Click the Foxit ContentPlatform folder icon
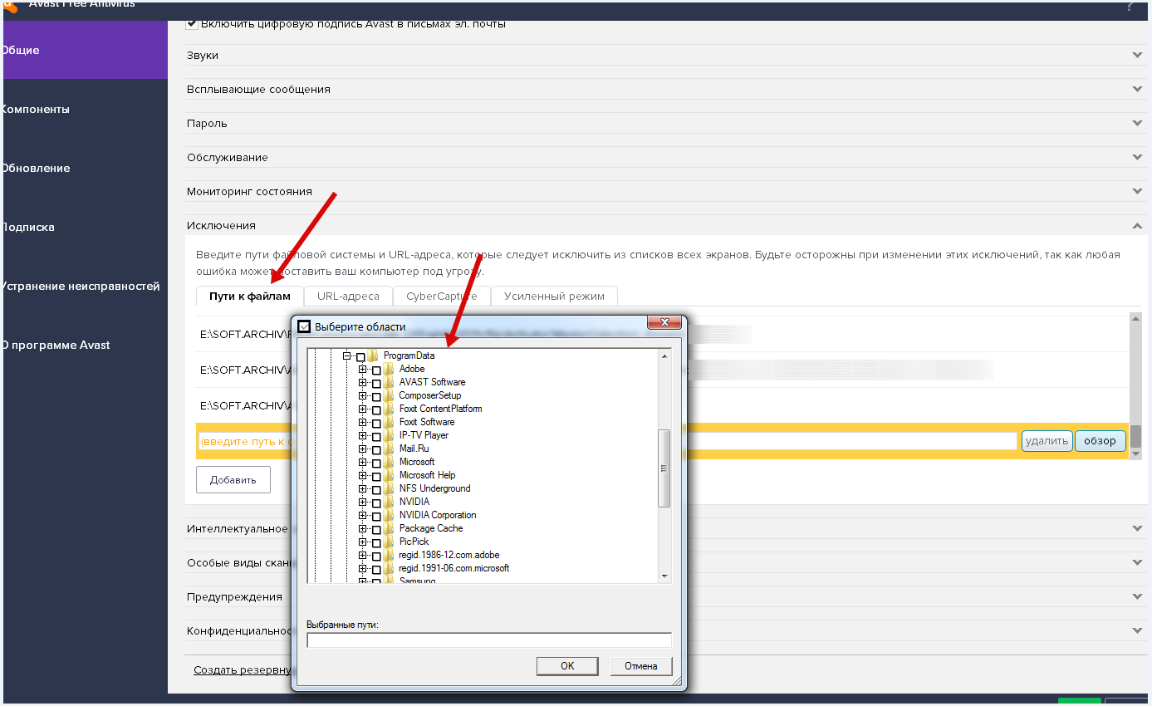 pos(389,409)
